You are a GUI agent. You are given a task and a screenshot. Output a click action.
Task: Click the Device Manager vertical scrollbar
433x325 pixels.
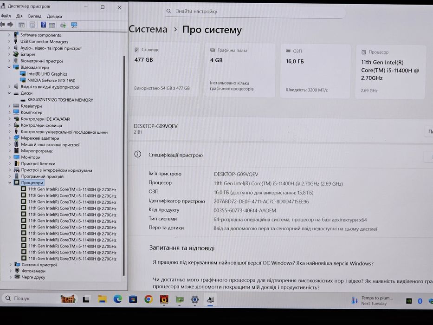tap(124, 166)
